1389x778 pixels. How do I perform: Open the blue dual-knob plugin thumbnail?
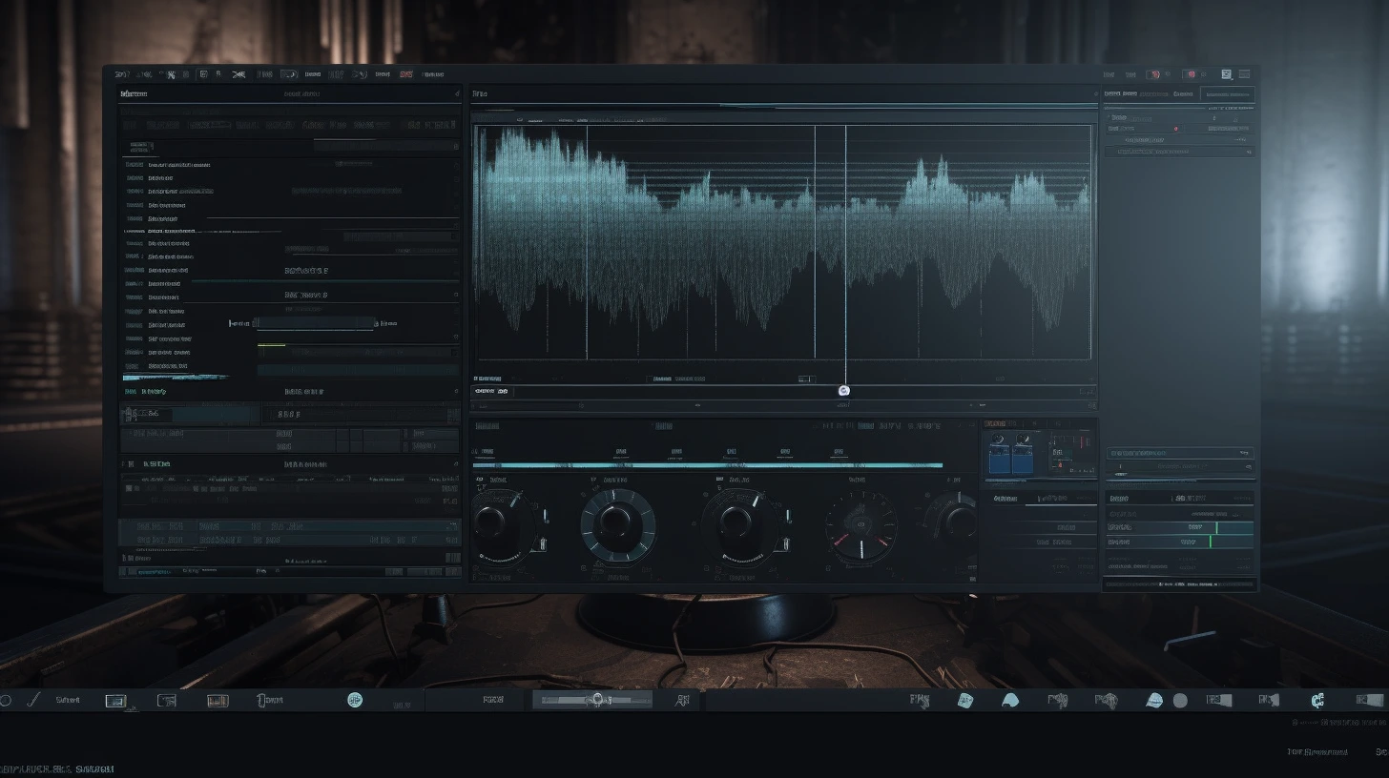(x=1011, y=453)
